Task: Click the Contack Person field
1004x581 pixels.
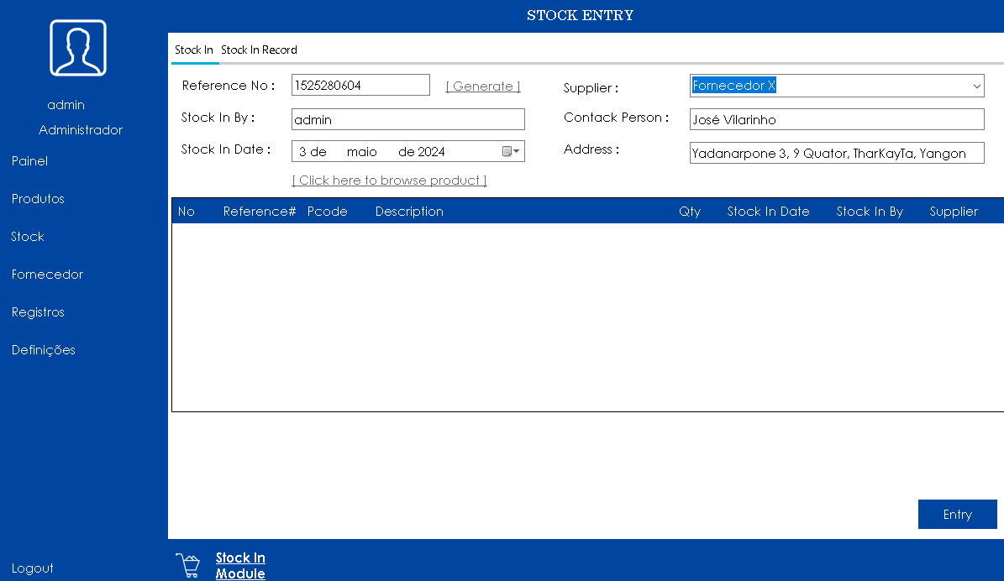Action: click(836, 120)
